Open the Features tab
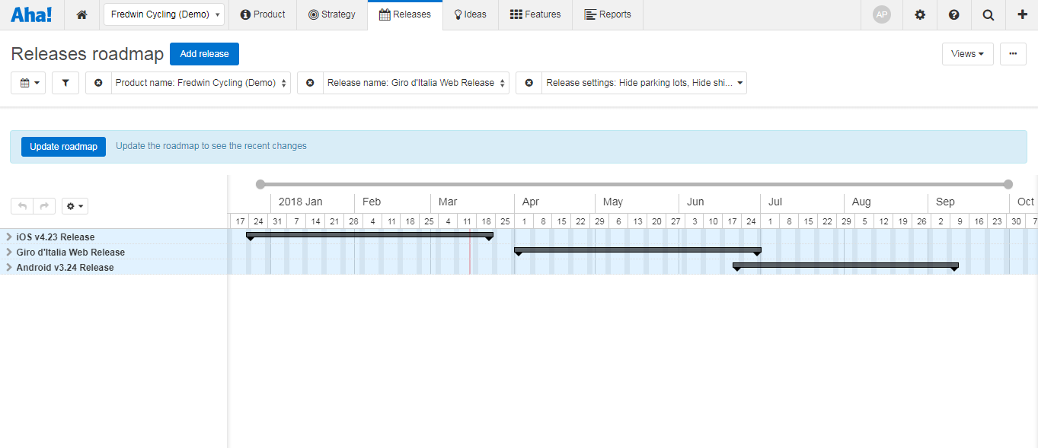 pos(535,14)
